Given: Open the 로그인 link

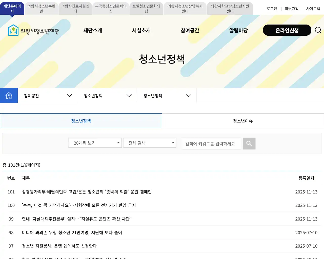Looking at the screenshot, I should [x=271, y=9].
